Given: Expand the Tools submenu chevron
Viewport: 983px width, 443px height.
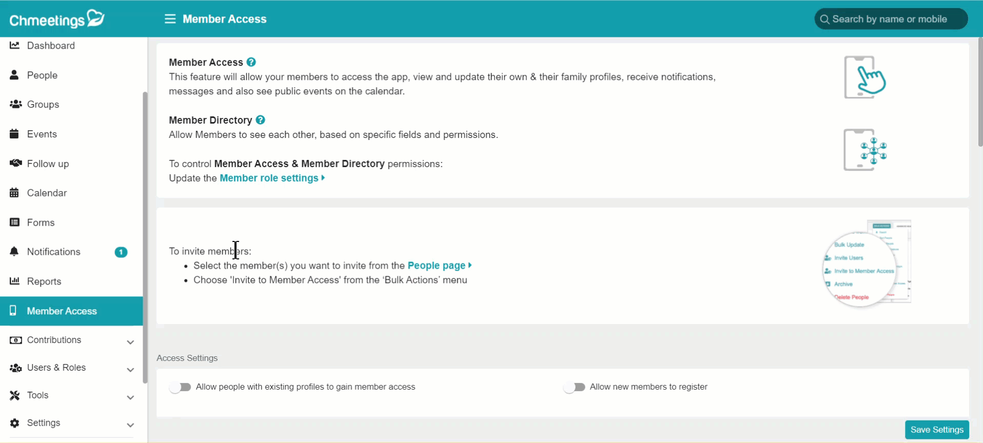Looking at the screenshot, I should tap(130, 397).
